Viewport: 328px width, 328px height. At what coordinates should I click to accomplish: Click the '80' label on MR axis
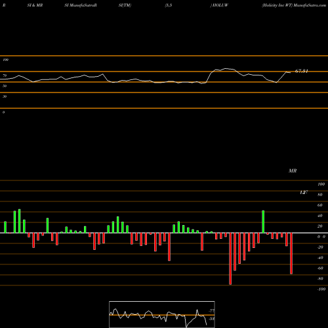tap(320, 195)
